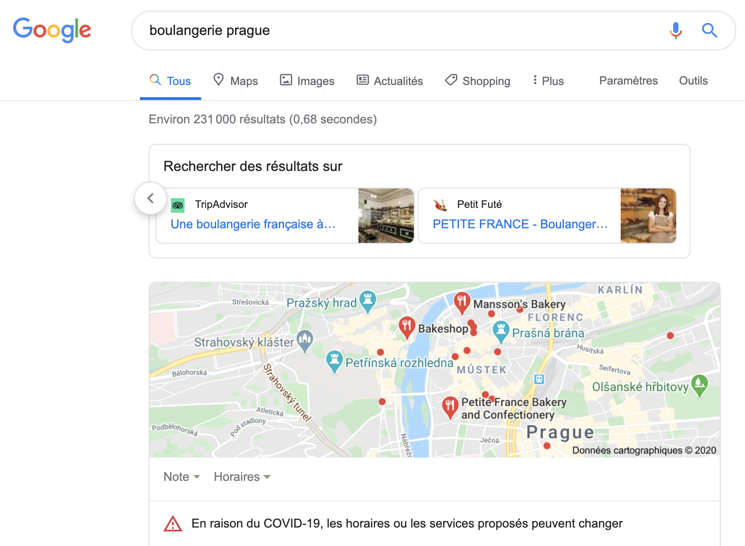Image resolution: width=745 pixels, height=546 pixels.
Task: Click the 'Mansson's Bakery' map label
Action: tap(519, 304)
